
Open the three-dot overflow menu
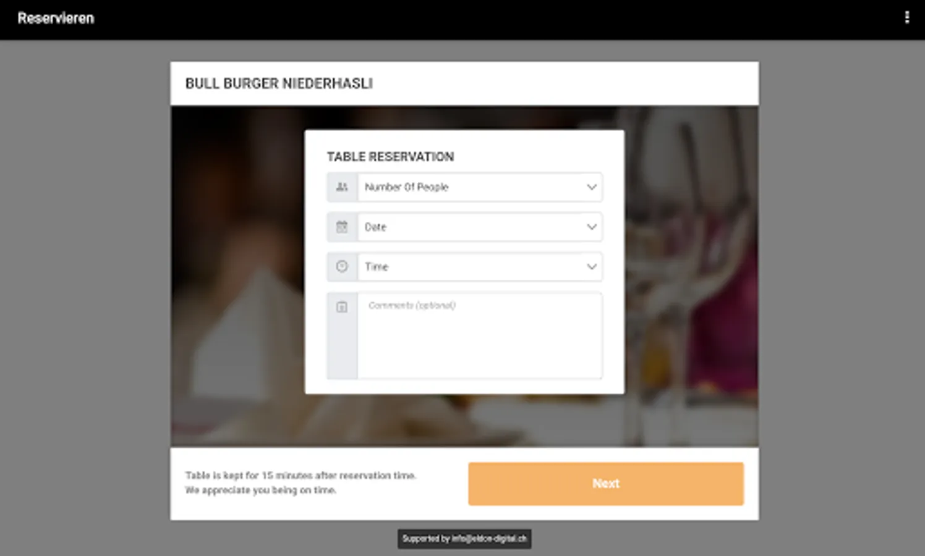[906, 18]
